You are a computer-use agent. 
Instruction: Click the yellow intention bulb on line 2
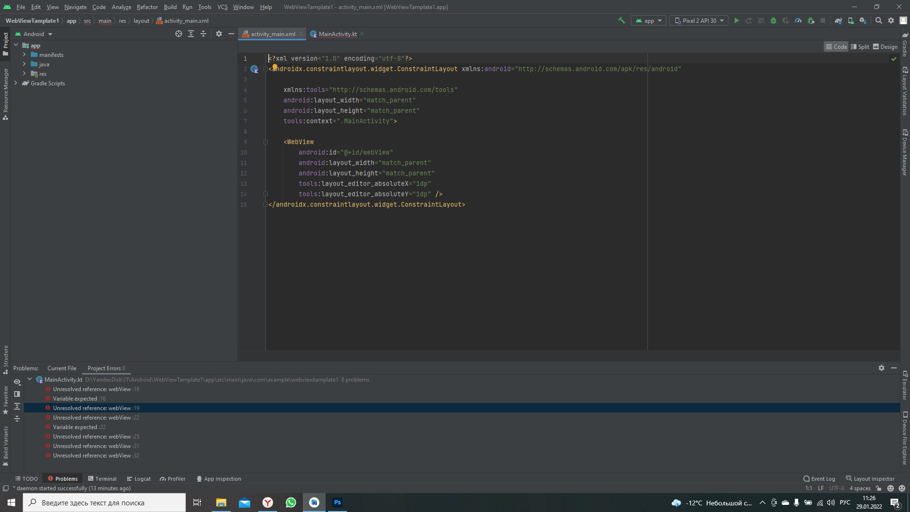click(275, 67)
